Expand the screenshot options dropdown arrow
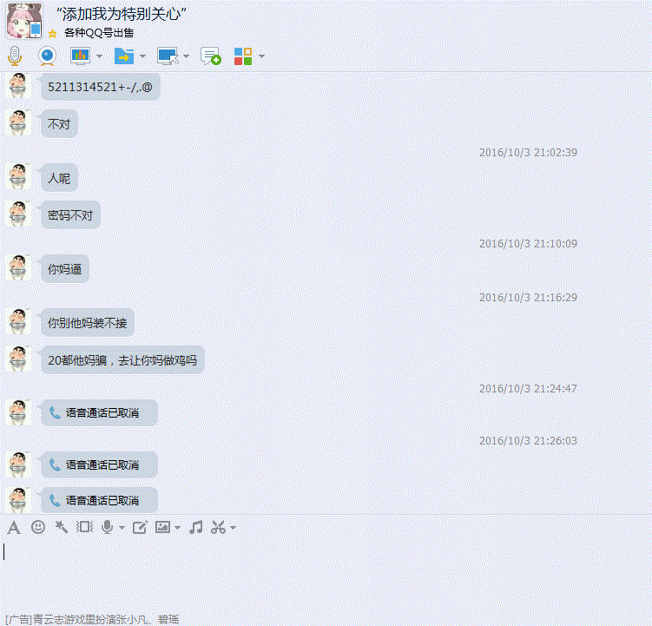The image size is (652, 626). pos(233,528)
